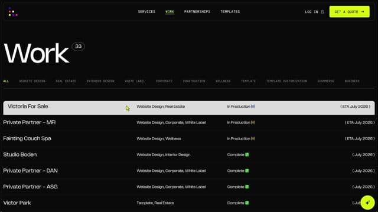Click 'Website Design, Interior Design' category text

(x=164, y=155)
